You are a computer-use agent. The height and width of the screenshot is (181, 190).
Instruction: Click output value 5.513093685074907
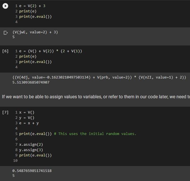coord(31,82)
